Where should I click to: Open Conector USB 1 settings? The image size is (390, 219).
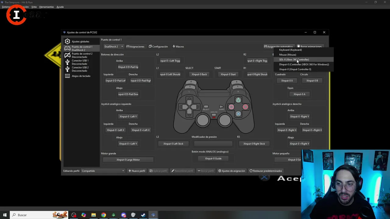click(81, 62)
